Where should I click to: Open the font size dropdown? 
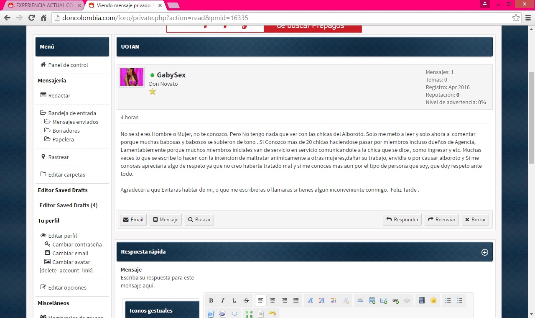pos(322,300)
